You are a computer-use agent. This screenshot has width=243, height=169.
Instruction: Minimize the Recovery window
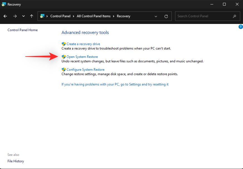[x=212, y=4]
